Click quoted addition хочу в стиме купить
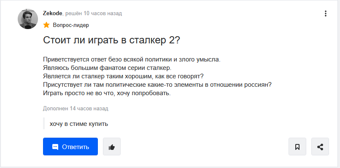This screenshot has height=168, width=340. coord(79,124)
